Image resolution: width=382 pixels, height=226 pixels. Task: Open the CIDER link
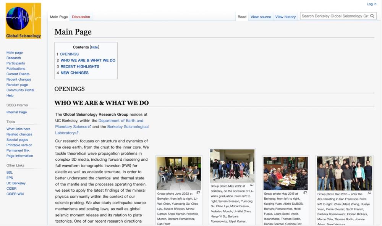click(11, 188)
